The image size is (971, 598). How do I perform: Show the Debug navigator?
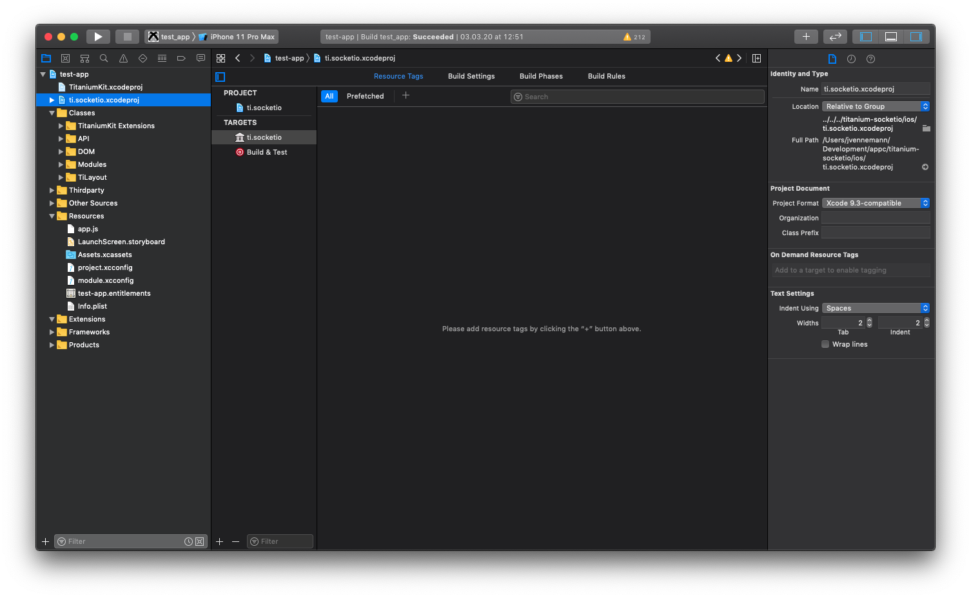pos(162,58)
